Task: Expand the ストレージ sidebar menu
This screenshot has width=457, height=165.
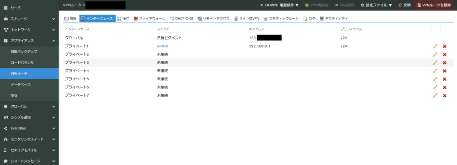Action: (x=29, y=19)
